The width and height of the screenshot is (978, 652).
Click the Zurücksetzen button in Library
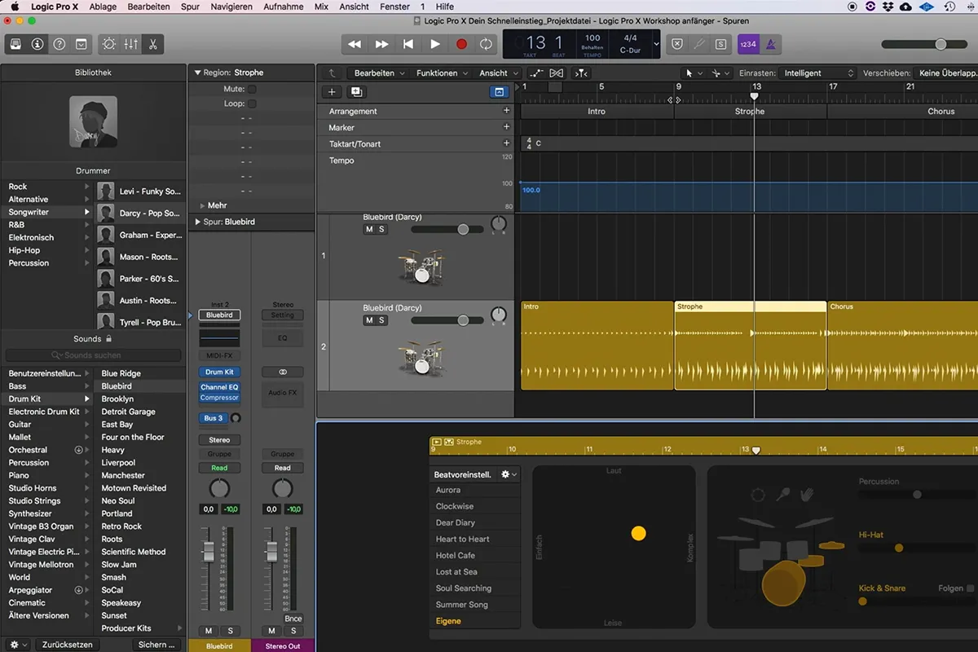[67, 645]
